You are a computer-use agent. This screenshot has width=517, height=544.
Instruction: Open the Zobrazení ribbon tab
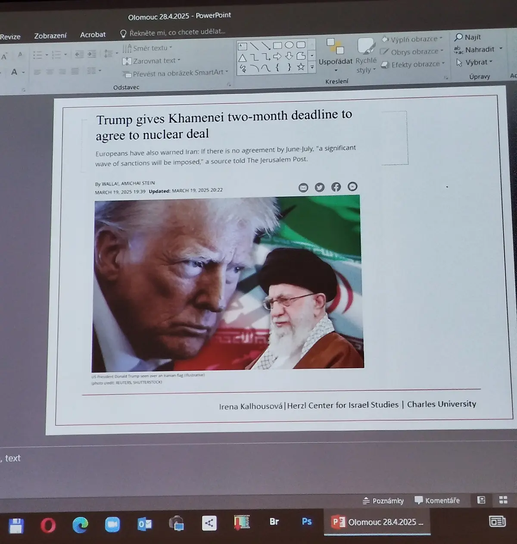[x=50, y=36]
